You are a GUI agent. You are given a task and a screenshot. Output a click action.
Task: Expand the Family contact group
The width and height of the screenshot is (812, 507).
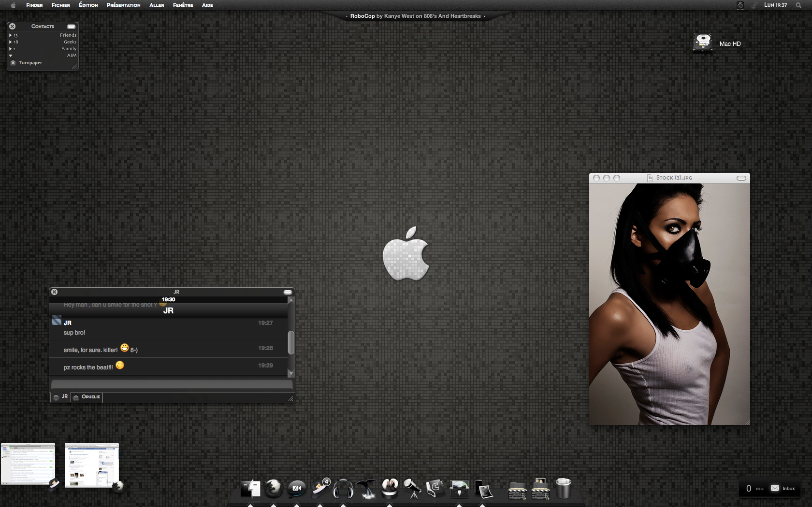(11, 49)
